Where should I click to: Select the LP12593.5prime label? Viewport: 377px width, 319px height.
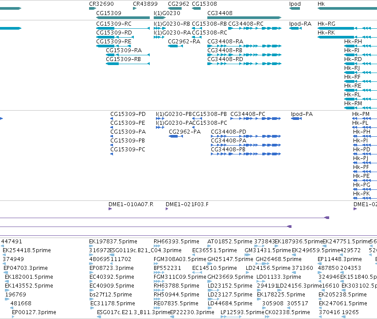(242, 312)
